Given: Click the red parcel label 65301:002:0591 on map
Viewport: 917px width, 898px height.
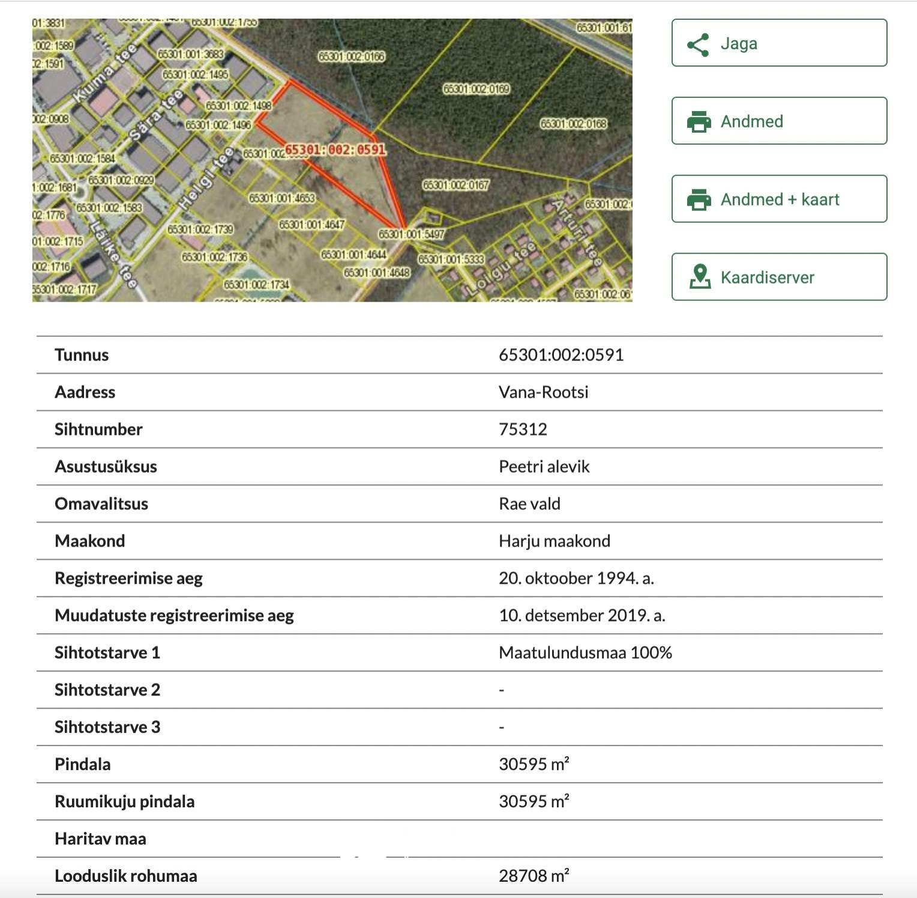Looking at the screenshot, I should click(335, 150).
